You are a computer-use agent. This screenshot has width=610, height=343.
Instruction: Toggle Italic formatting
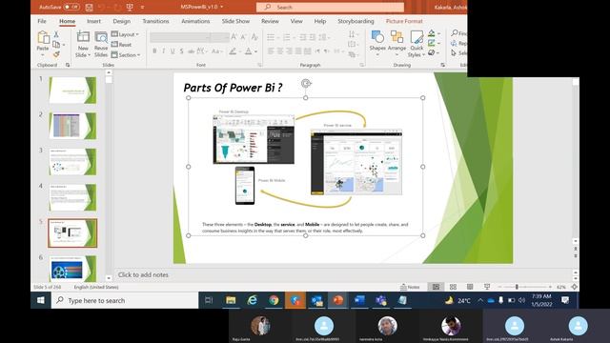[x=163, y=50]
